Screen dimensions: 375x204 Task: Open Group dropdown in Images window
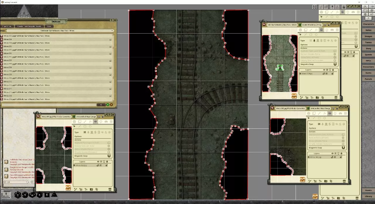pos(60,31)
